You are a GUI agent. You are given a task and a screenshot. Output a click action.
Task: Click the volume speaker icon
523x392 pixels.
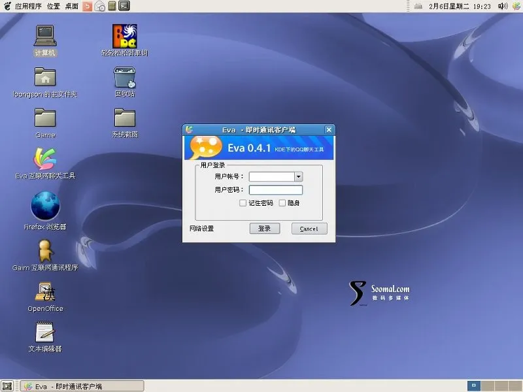point(502,6)
